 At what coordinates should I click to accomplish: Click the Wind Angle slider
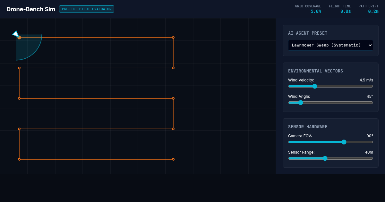click(x=330, y=103)
